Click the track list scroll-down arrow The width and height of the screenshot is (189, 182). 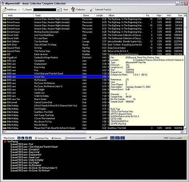pos(185,129)
